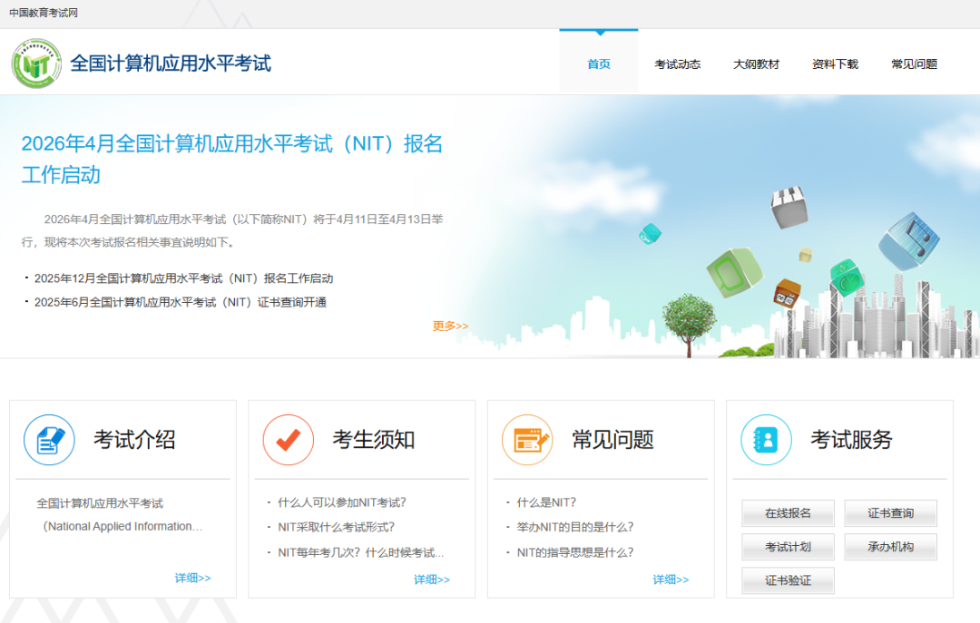Click the 考试服务 card heading
980x623 pixels.
point(851,440)
